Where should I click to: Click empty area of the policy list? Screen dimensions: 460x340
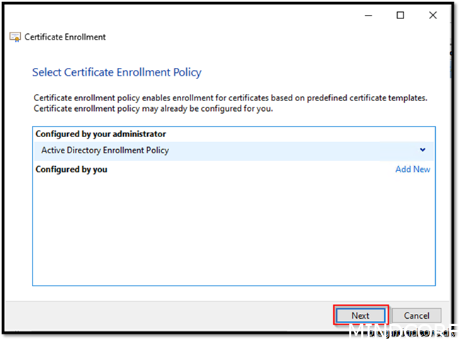click(234, 233)
